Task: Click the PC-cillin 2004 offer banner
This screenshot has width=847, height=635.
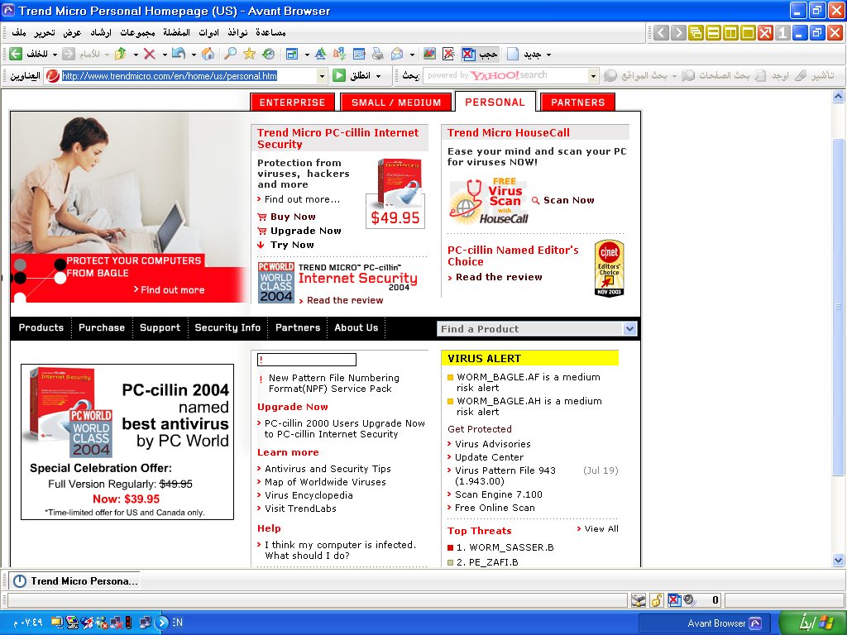Action: pos(127,442)
